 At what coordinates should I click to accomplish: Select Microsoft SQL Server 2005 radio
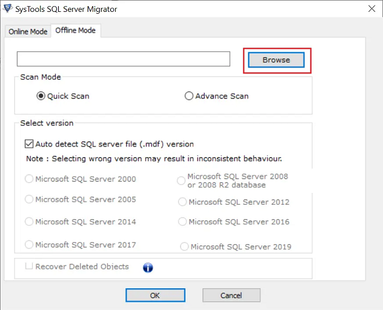pyautogui.click(x=29, y=199)
